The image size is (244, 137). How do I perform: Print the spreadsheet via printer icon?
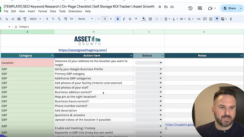click(x=19, y=19)
